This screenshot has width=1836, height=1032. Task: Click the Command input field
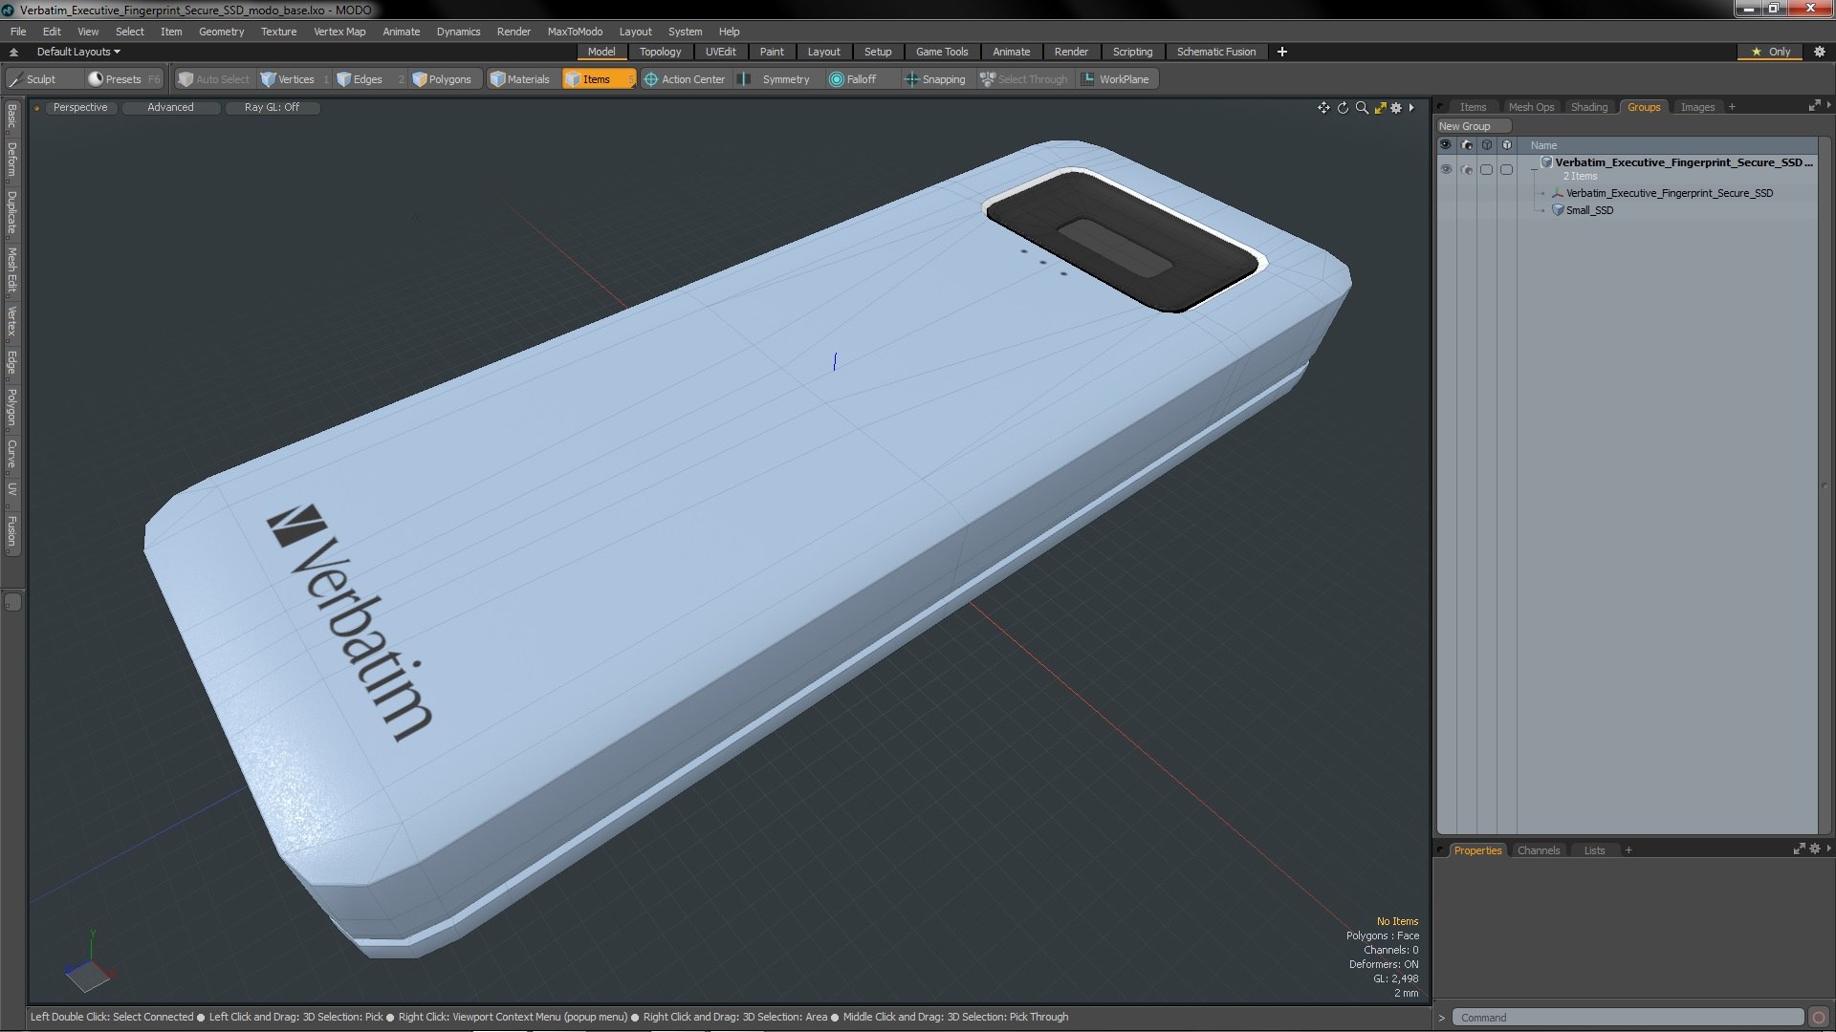point(1626,1018)
